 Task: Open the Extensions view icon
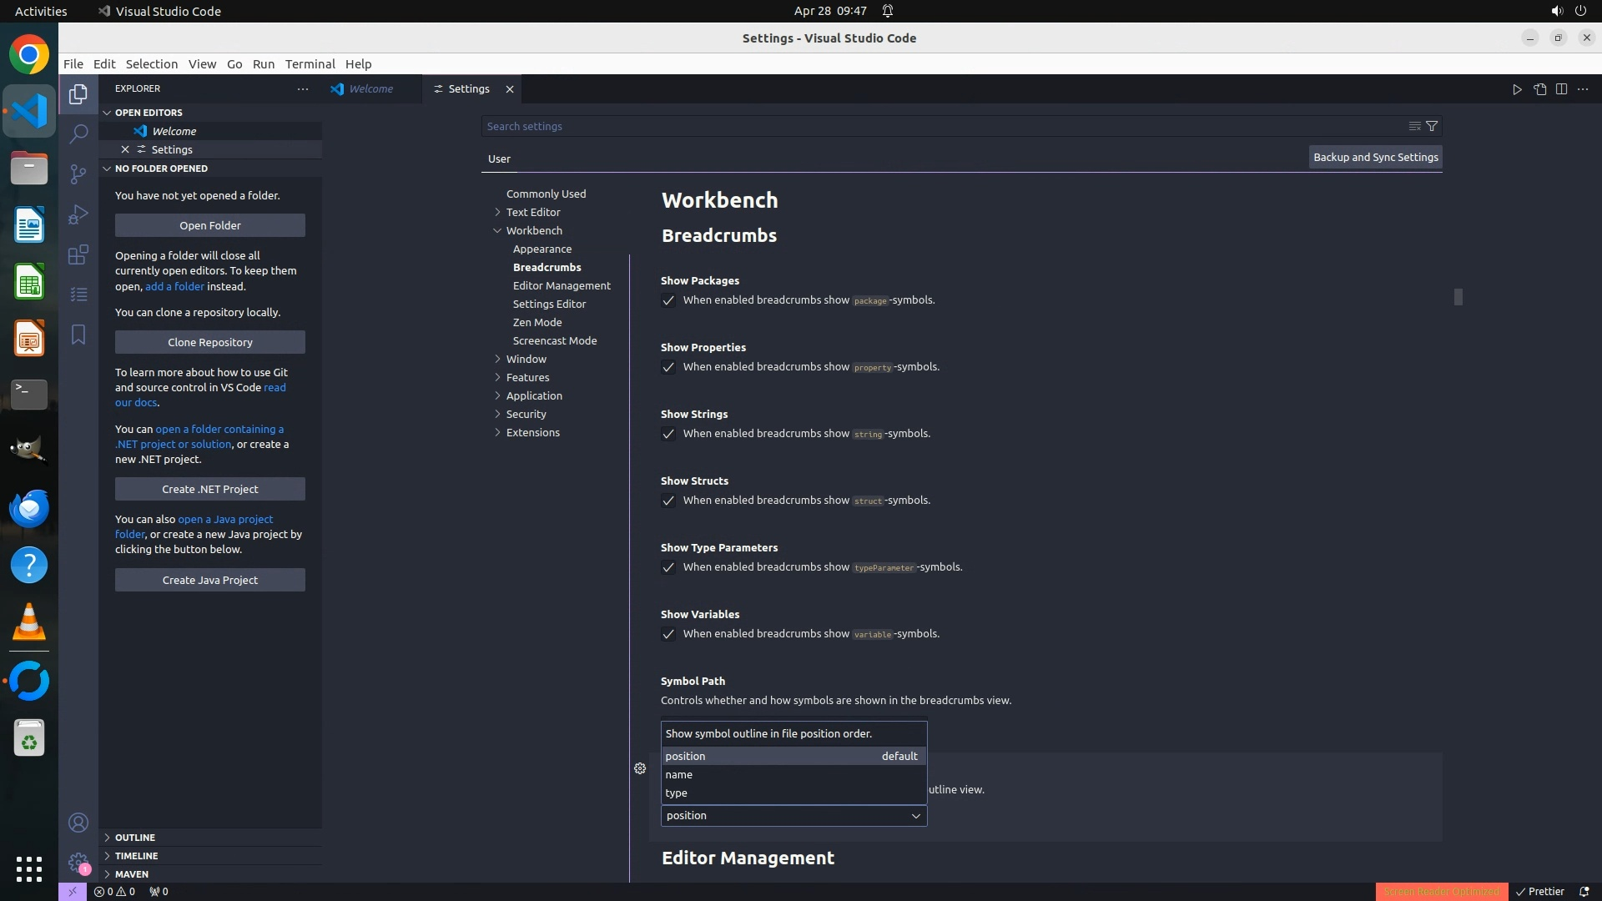point(78,254)
